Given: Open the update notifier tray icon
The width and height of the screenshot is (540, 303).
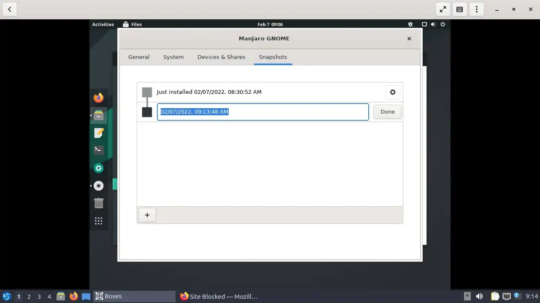Looking at the screenshot, I should point(516,296).
